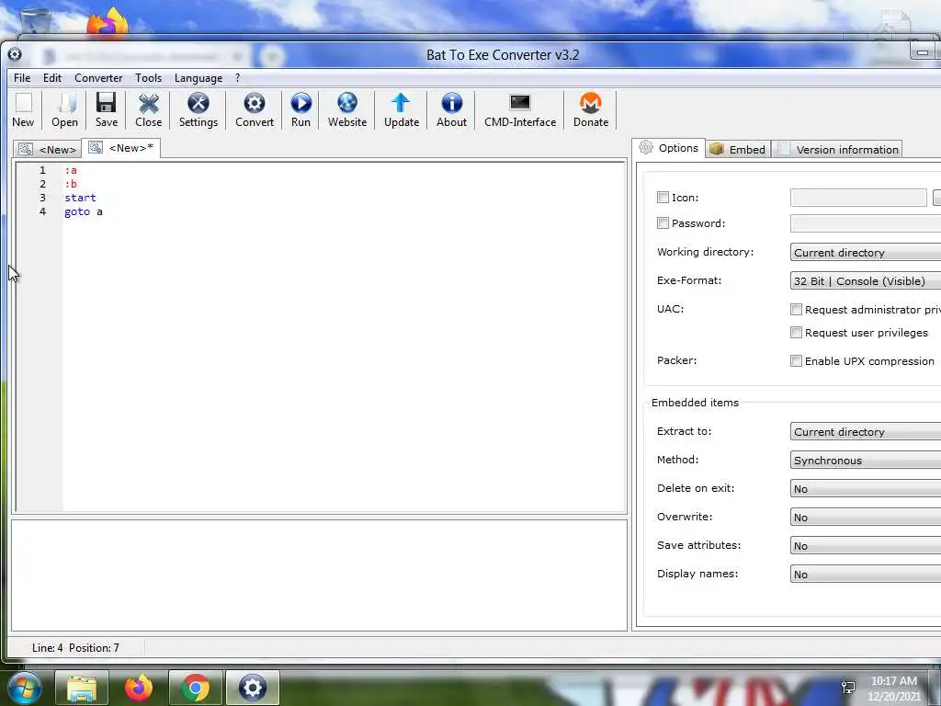The height and width of the screenshot is (706, 941).
Task: Click the Password input field
Action: tap(866, 223)
